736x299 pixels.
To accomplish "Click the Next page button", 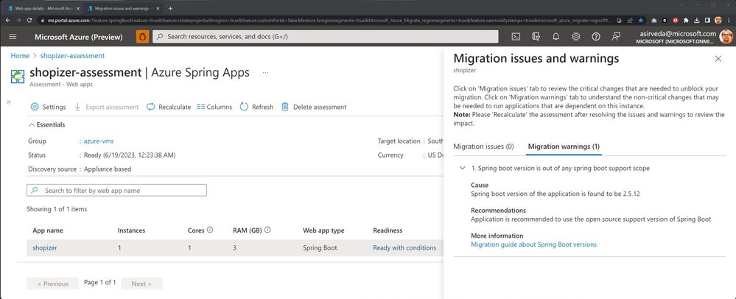I will 141,284.
